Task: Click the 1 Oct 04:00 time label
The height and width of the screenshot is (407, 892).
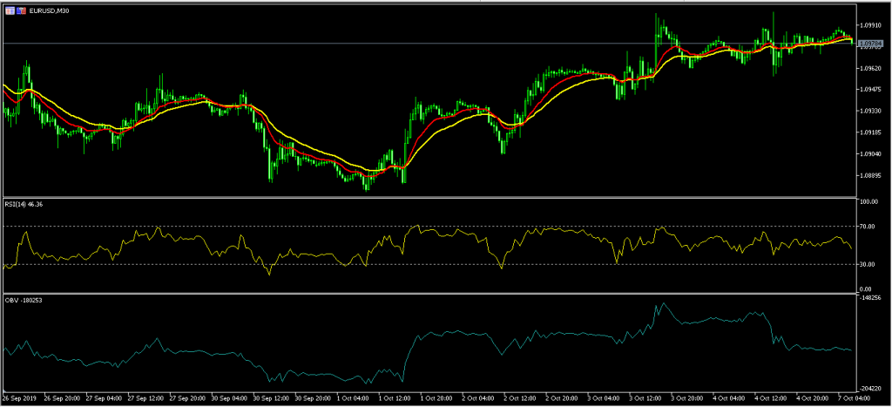Action: 355,397
